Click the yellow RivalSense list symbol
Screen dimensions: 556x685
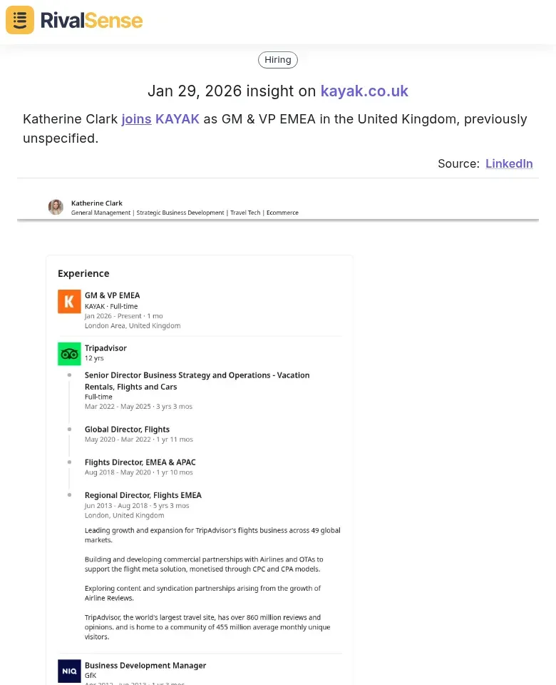[x=19, y=20]
